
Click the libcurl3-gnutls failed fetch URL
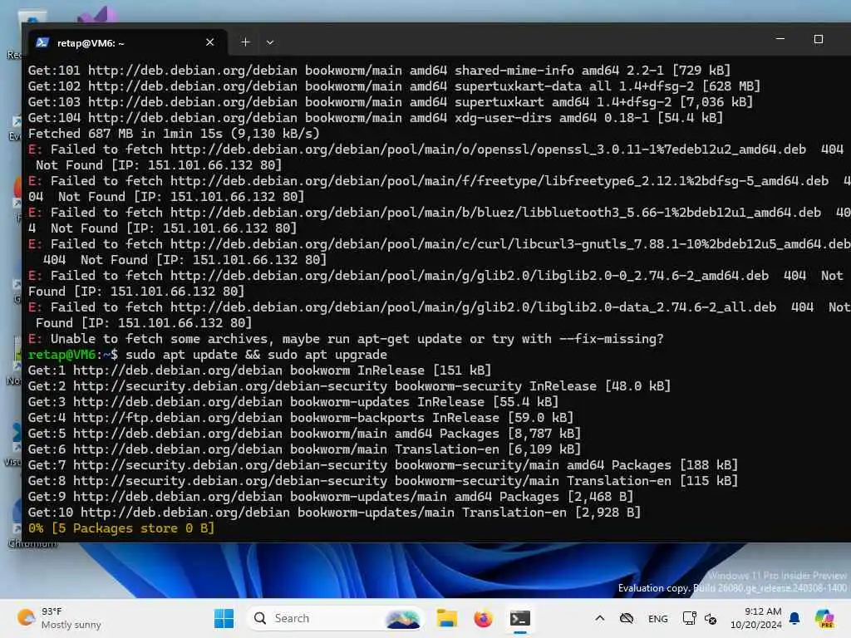tap(511, 244)
